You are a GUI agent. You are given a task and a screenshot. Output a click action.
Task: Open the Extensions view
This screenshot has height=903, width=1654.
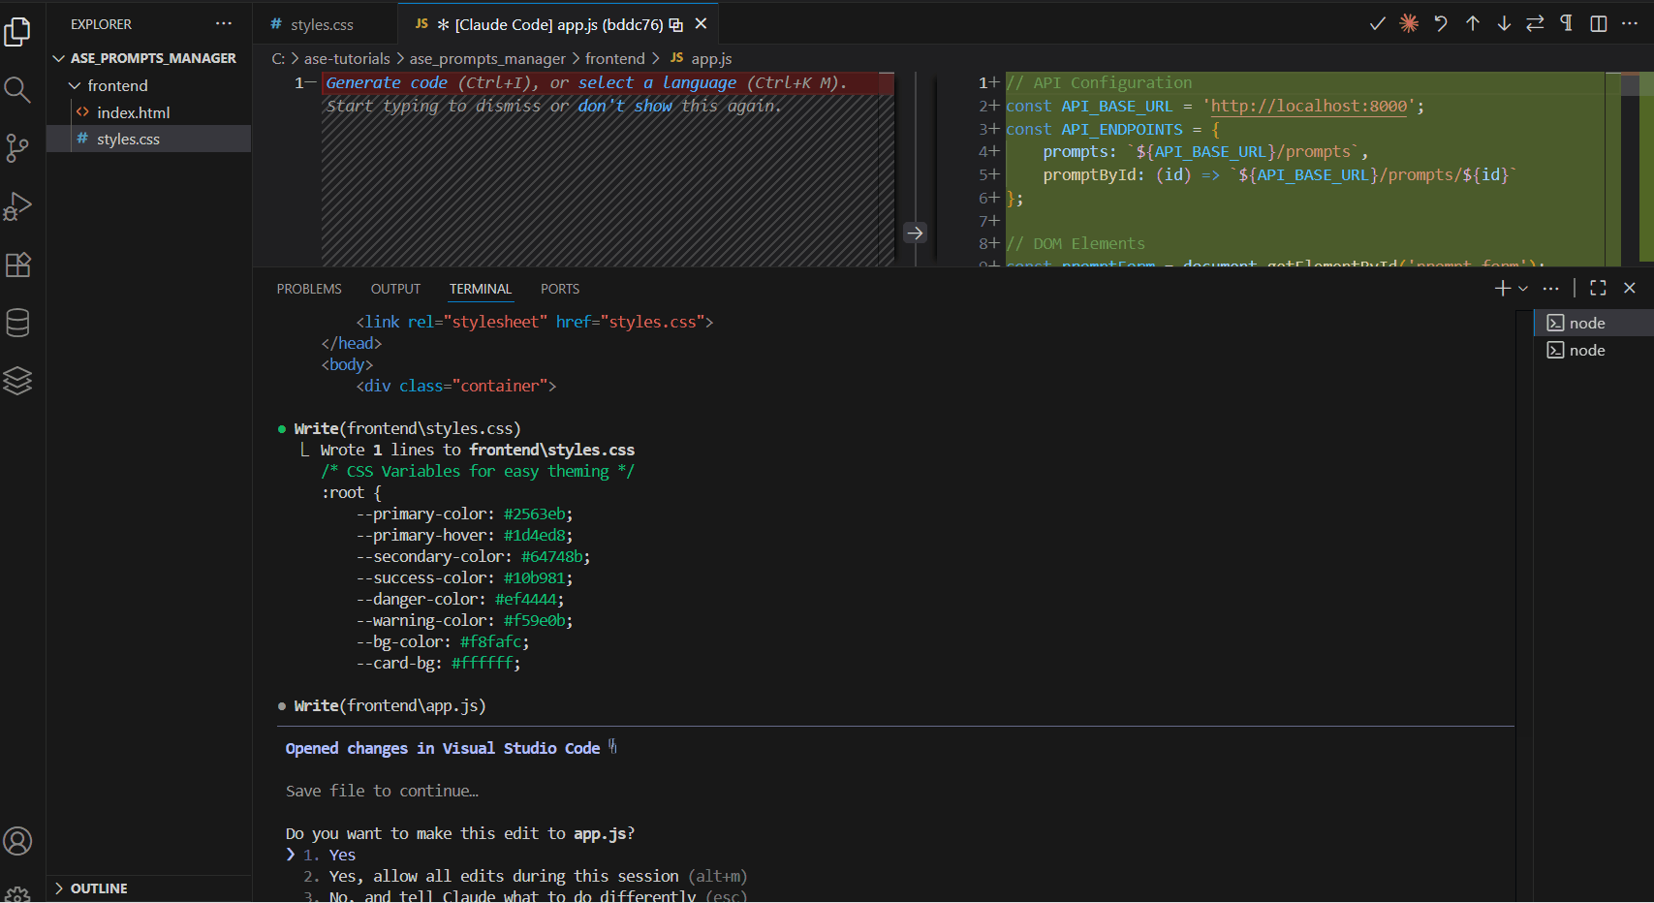17,265
